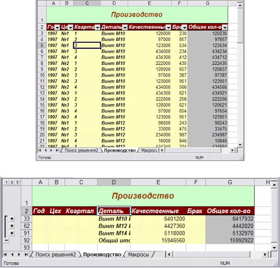Screen dimensions: 280x268
Task: Go to previous sheet tab in bottom window
Action: pyautogui.click(x=12, y=254)
